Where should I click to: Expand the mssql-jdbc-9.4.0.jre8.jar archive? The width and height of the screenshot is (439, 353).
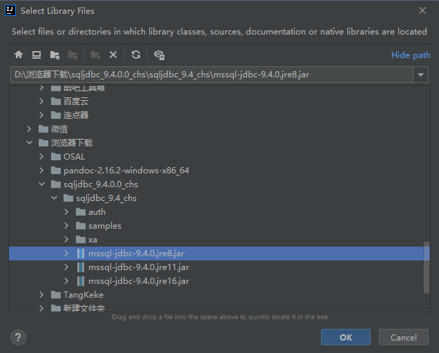point(66,254)
